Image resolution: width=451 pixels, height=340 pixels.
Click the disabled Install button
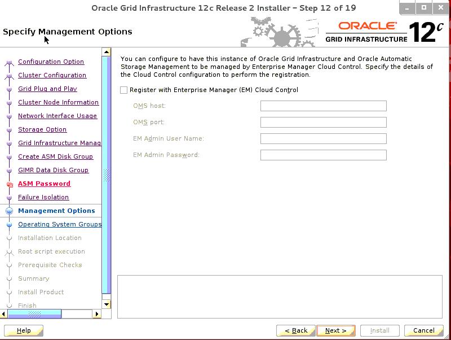point(379,330)
